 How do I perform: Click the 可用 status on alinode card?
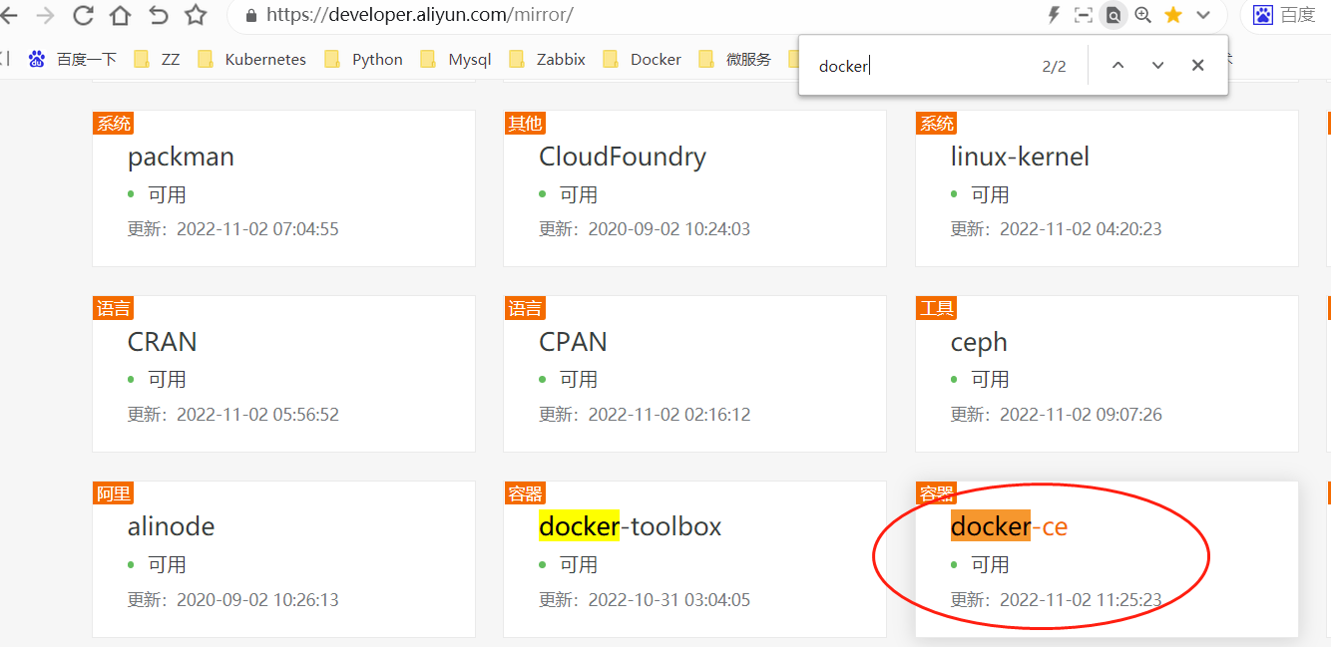pyautogui.click(x=167, y=565)
